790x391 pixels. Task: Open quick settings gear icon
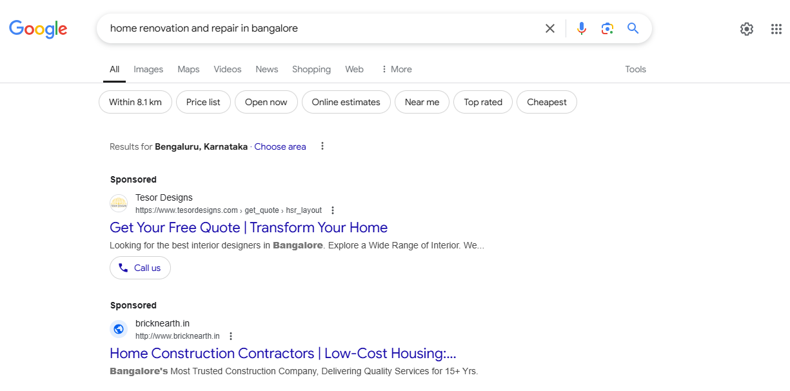coord(747,29)
